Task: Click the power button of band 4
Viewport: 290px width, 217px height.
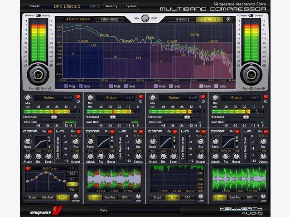Action: [266, 101]
